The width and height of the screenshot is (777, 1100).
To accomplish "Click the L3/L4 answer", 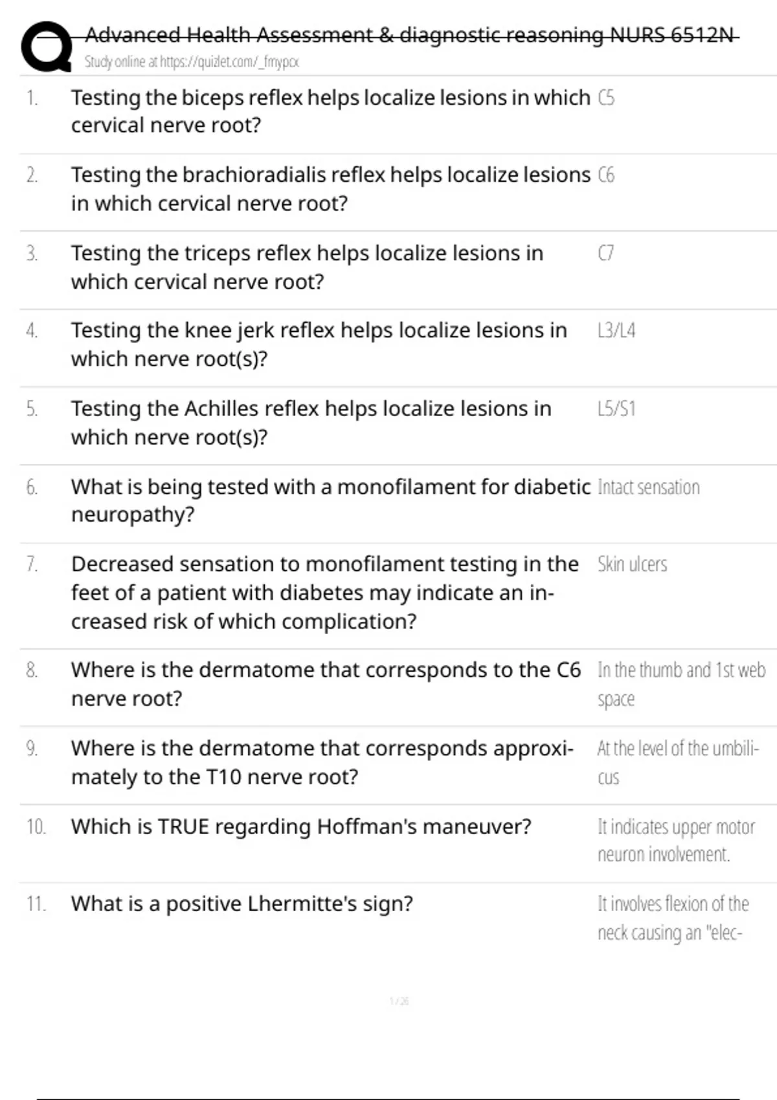I will click(616, 331).
